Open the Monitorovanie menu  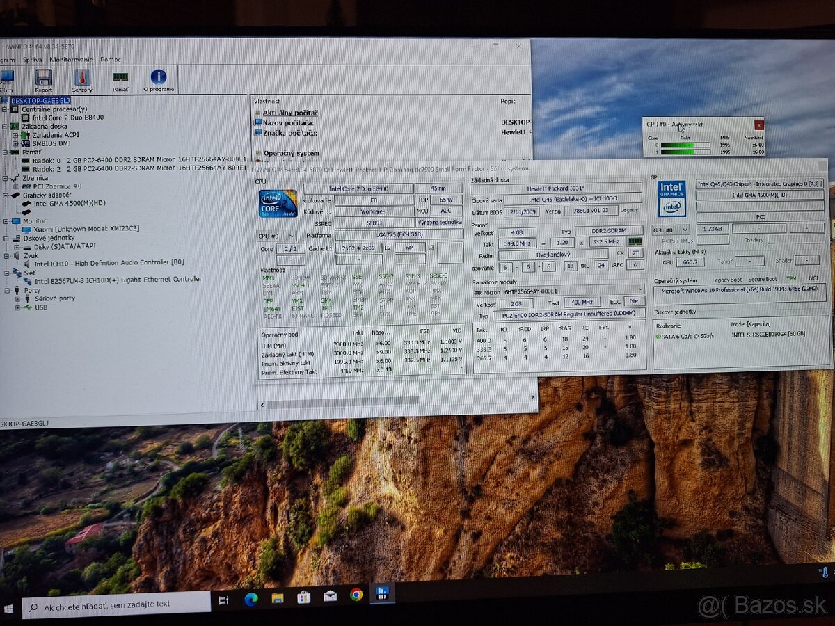pyautogui.click(x=71, y=59)
